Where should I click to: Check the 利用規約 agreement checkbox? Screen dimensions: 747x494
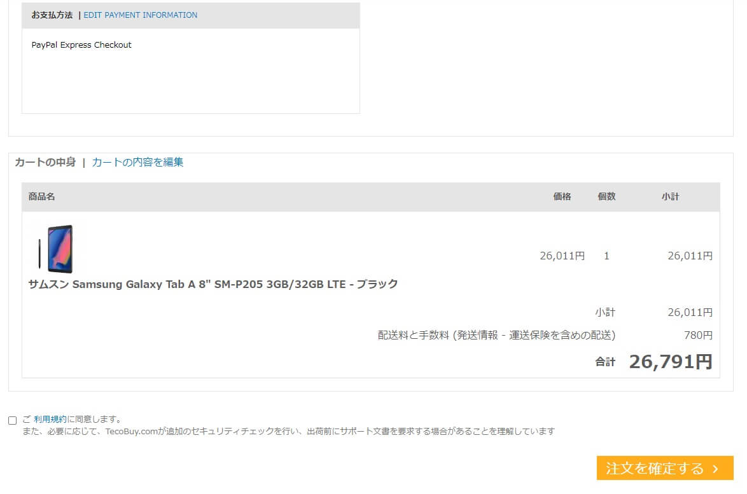(12, 420)
